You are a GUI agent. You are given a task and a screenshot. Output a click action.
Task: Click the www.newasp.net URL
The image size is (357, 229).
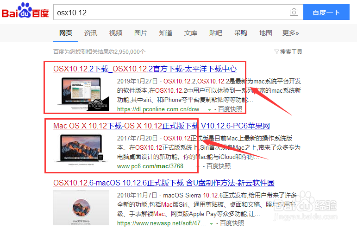pos(162,223)
